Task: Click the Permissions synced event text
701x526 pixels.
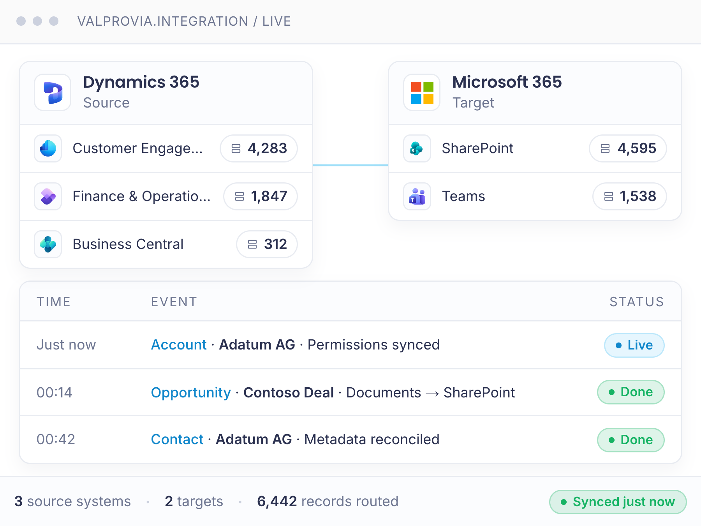Action: [x=374, y=345]
